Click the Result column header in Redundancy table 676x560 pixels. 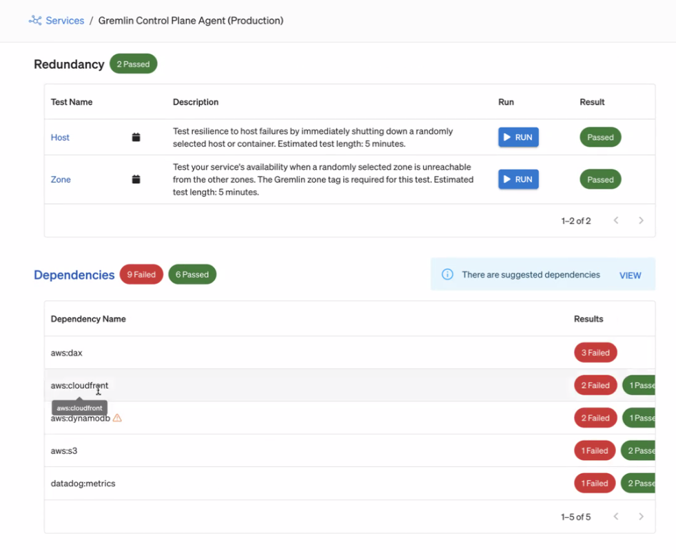point(592,102)
